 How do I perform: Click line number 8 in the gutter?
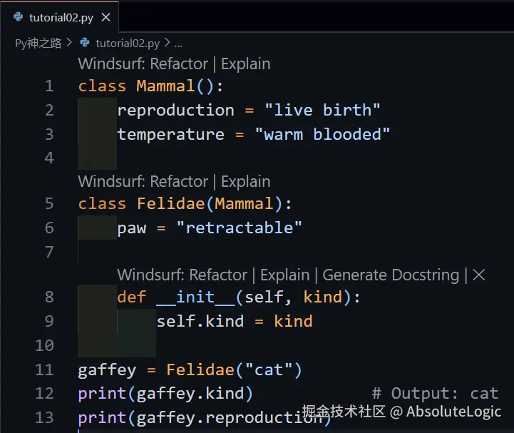click(49, 297)
